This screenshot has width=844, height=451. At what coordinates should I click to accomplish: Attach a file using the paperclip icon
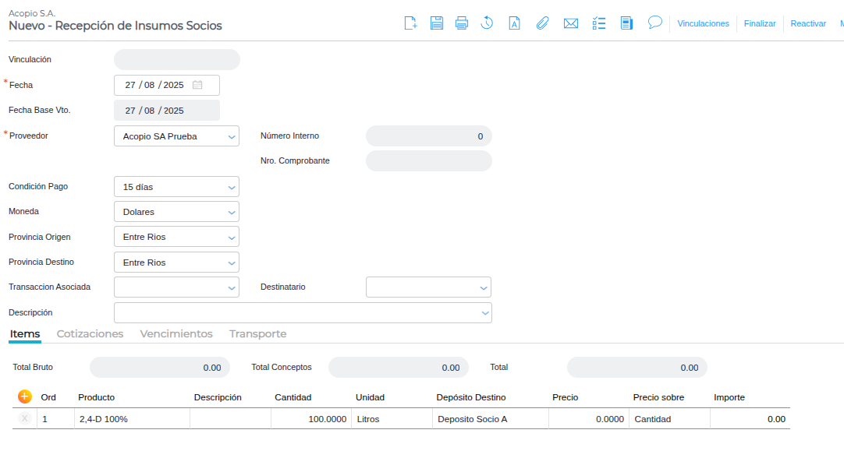pos(542,23)
